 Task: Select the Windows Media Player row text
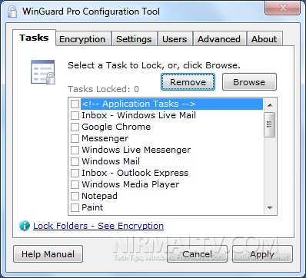click(131, 184)
